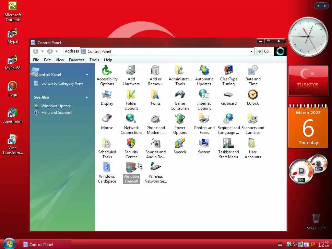
Task: Open the LClock applet
Action: click(253, 98)
